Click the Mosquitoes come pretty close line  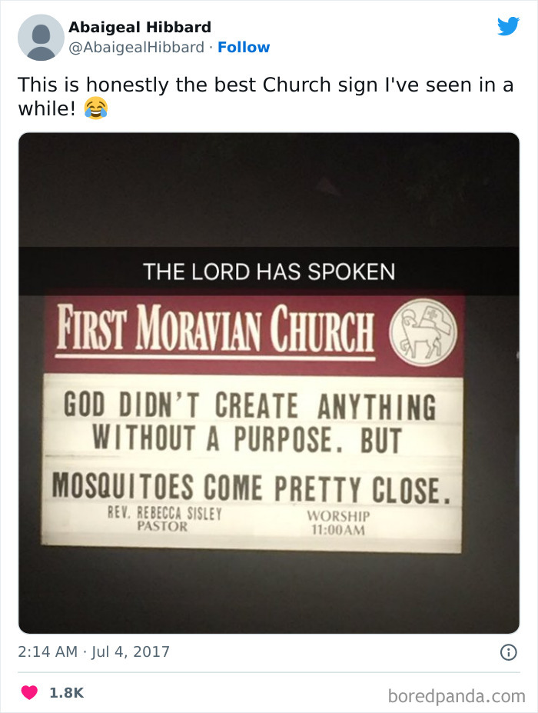coord(251,488)
